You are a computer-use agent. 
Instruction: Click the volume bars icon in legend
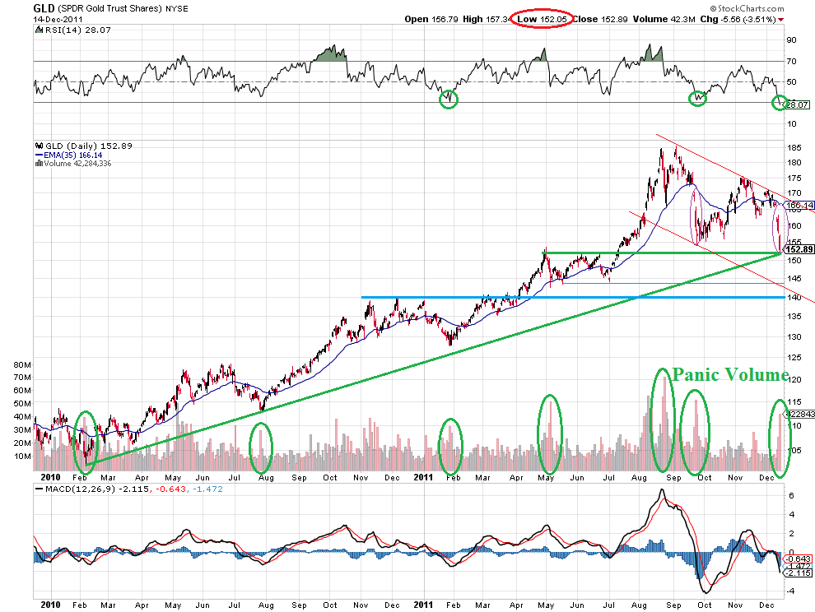point(39,164)
